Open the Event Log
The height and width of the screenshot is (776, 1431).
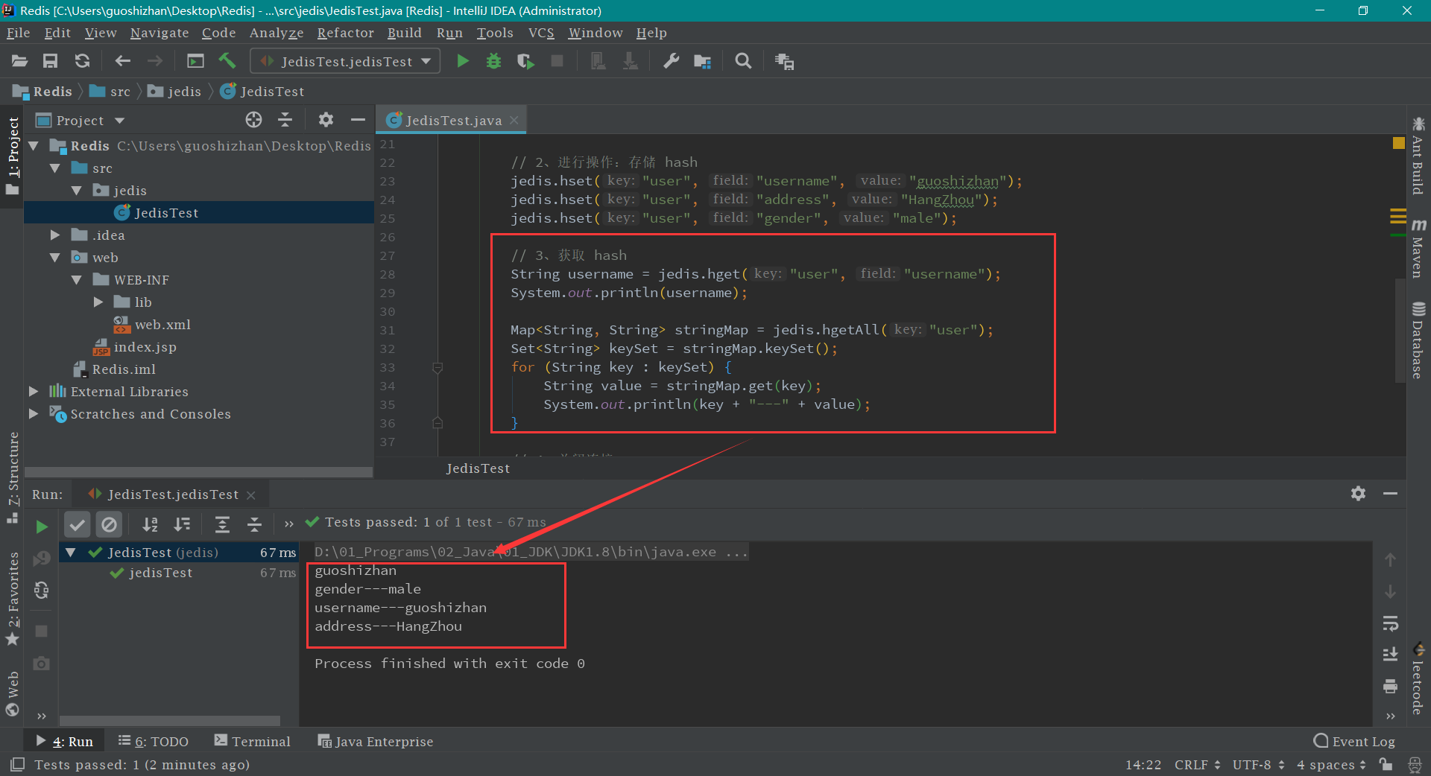coord(1354,741)
